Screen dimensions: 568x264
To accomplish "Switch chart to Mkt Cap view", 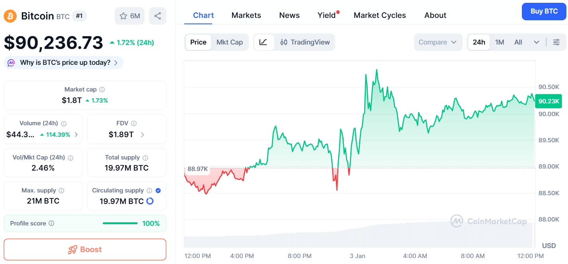I will (230, 42).
